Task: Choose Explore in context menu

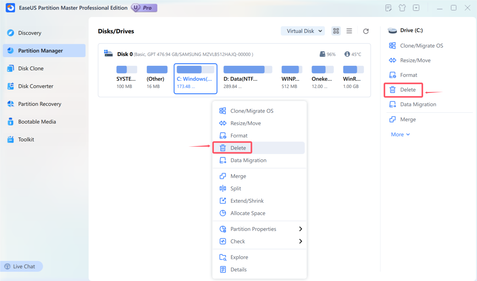Action: 259,257
